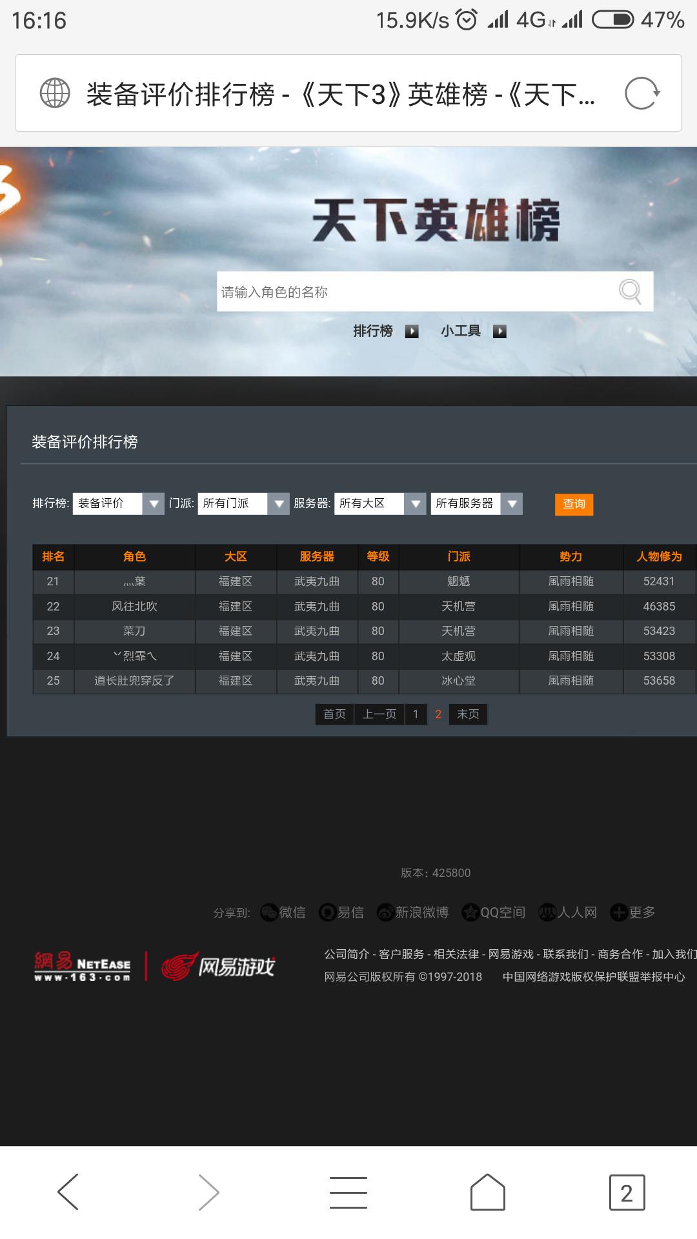Image resolution: width=697 pixels, height=1239 pixels.
Task: Share to 易信 icon
Action: (x=328, y=912)
